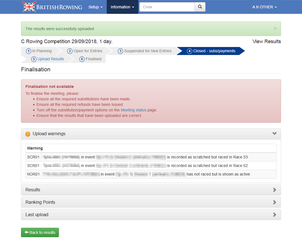The height and width of the screenshot is (246, 302).
Task: Expand the Results panel
Action: tap(151, 190)
